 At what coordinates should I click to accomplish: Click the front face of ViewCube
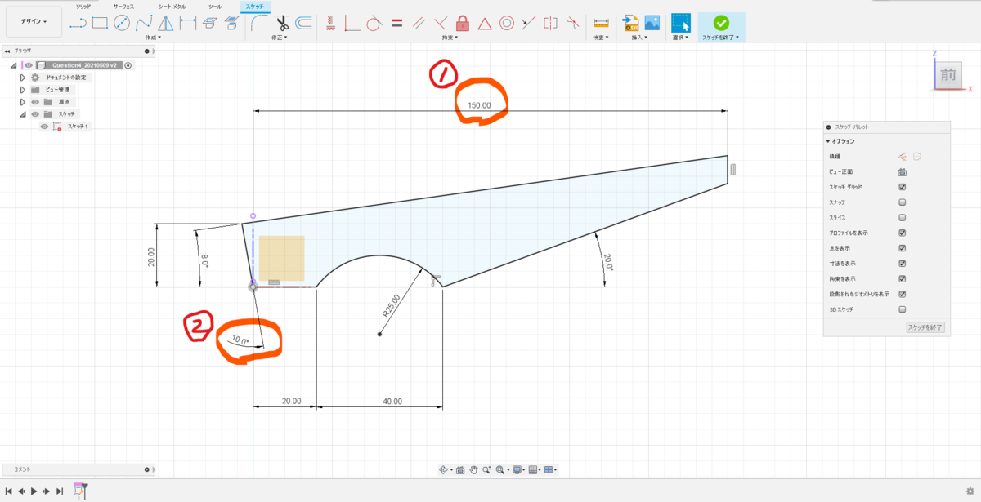pos(948,75)
